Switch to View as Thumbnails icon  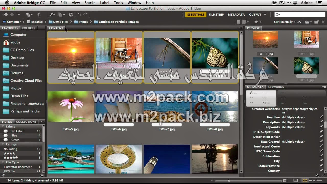305,181
